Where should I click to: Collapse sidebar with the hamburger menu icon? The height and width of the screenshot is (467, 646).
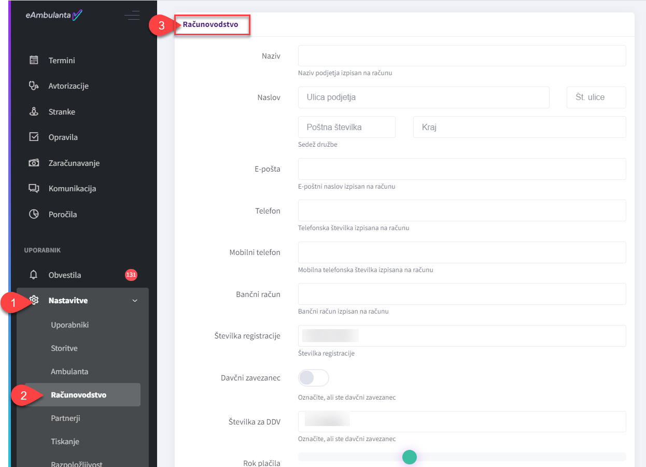[132, 16]
